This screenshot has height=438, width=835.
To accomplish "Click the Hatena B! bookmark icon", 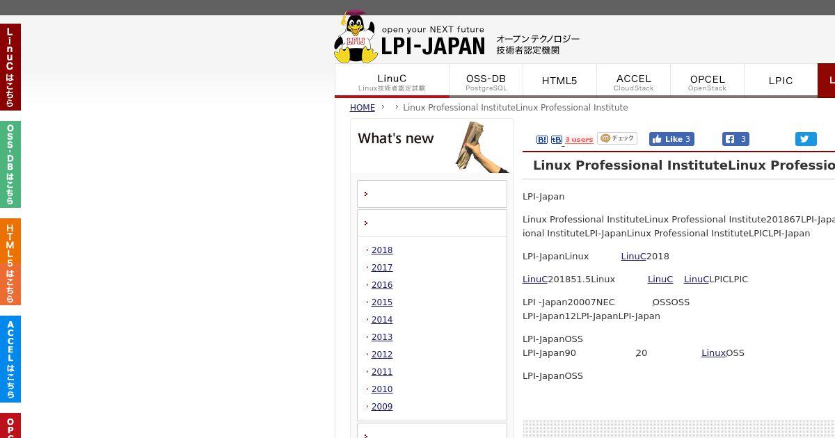I will tap(542, 140).
